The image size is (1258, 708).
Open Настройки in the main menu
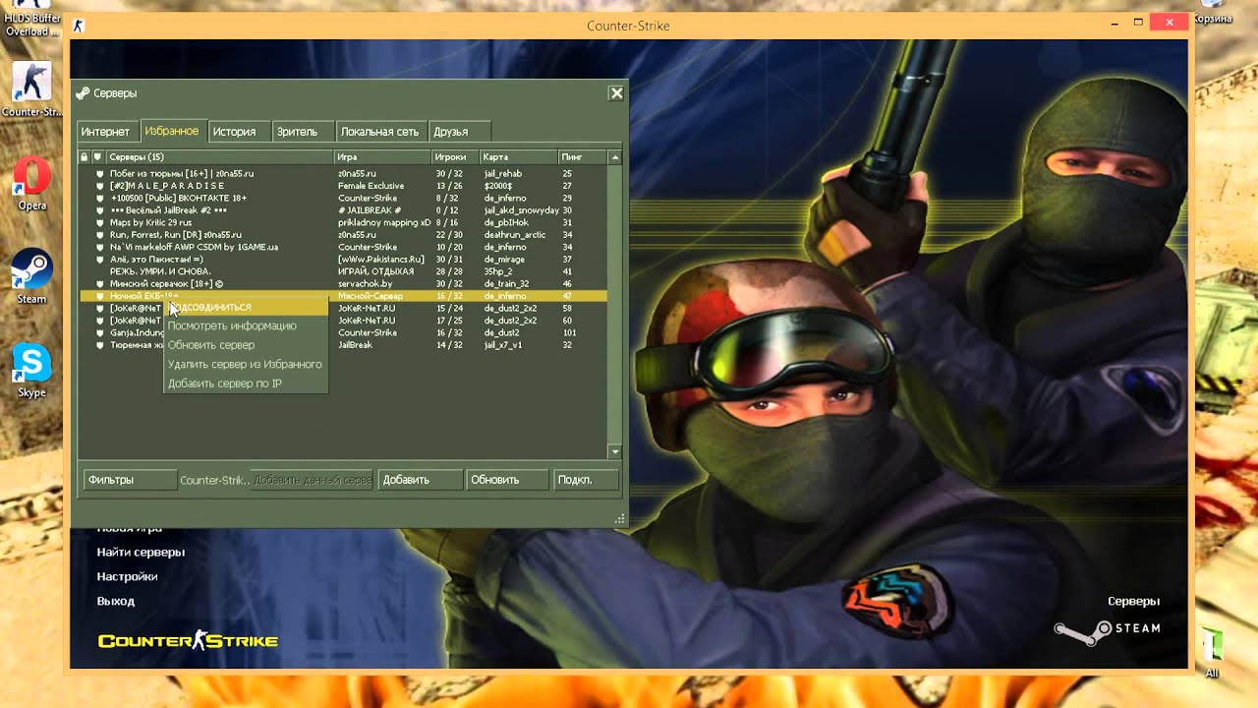pyautogui.click(x=127, y=576)
